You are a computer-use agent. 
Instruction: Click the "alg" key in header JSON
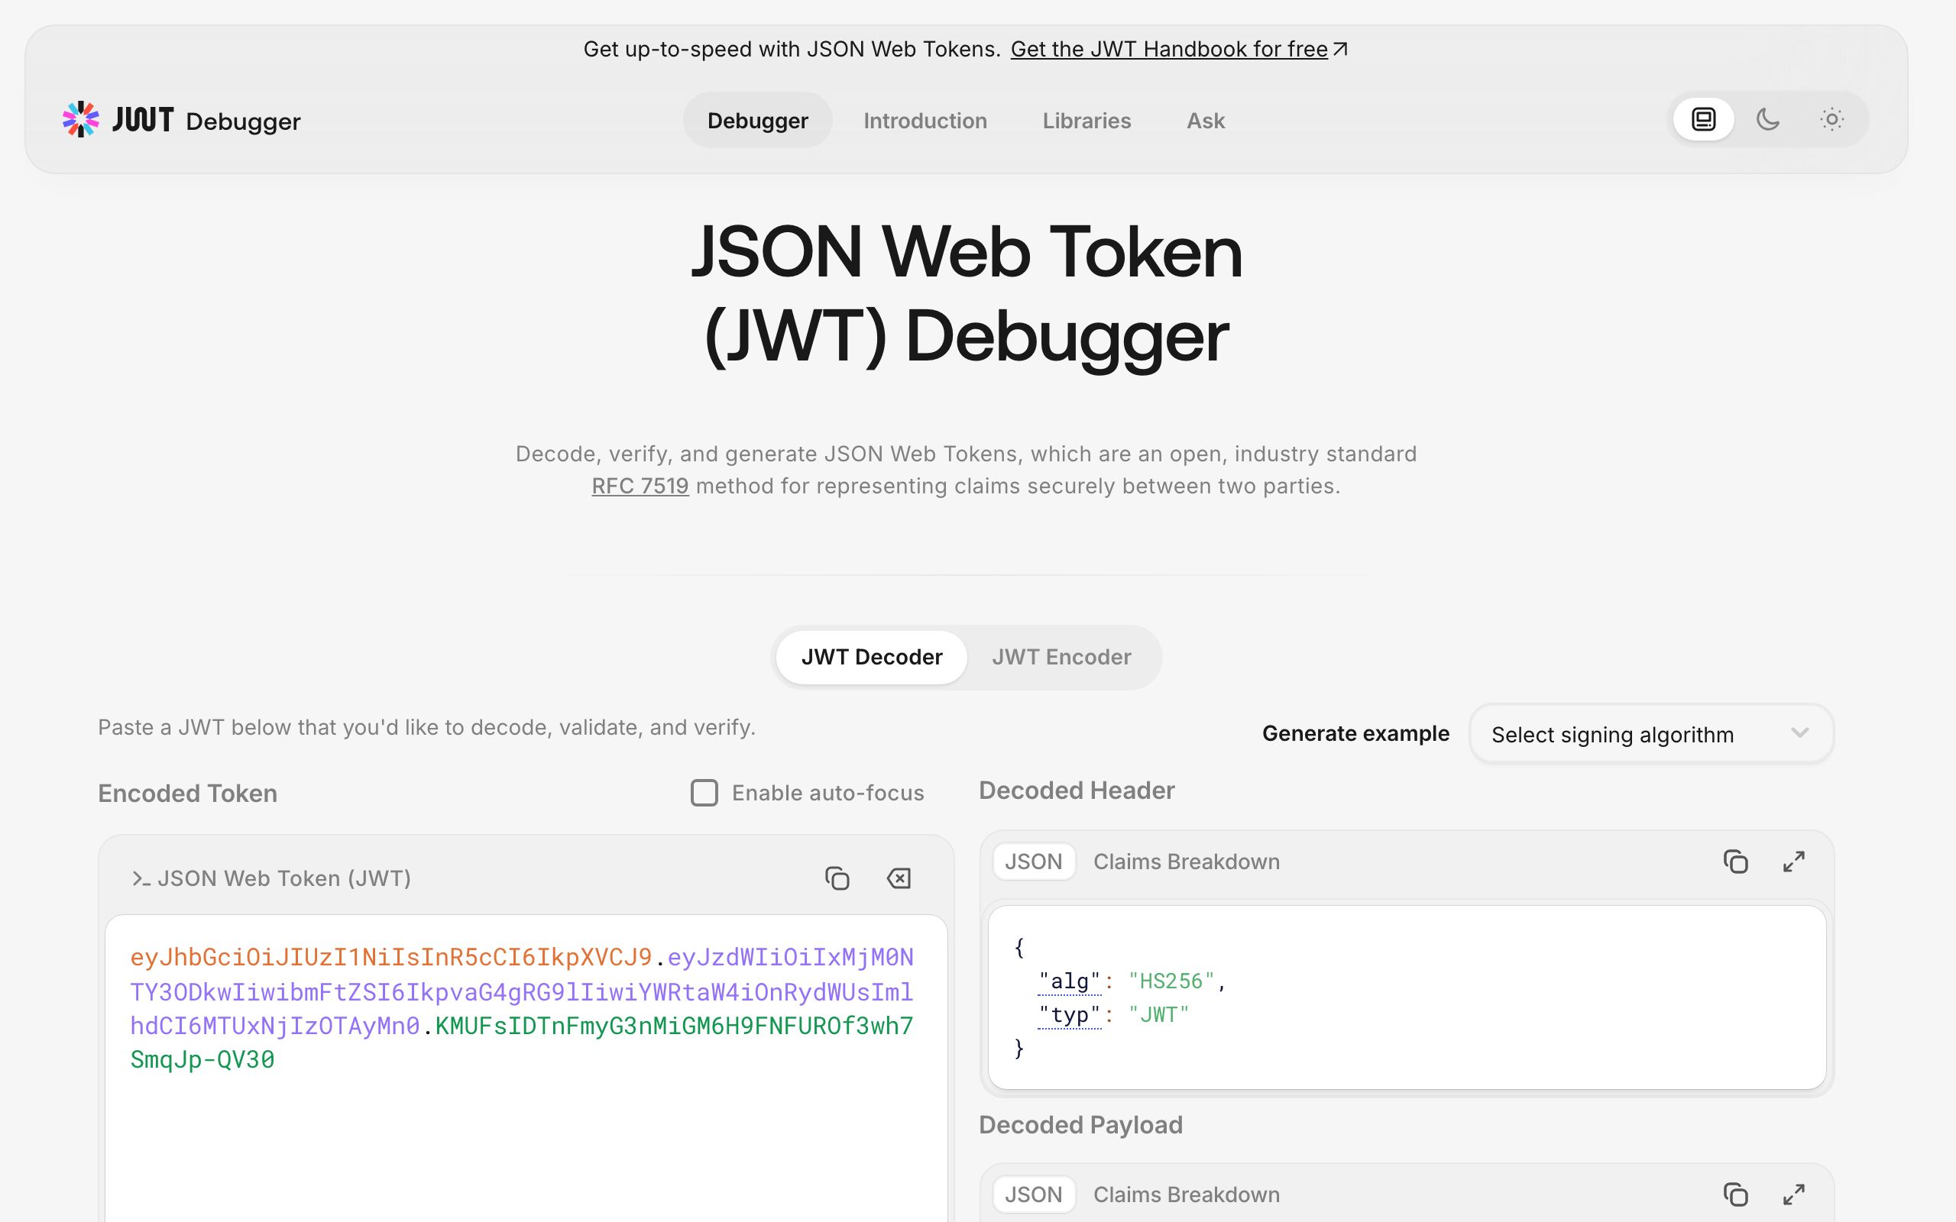click(1070, 981)
